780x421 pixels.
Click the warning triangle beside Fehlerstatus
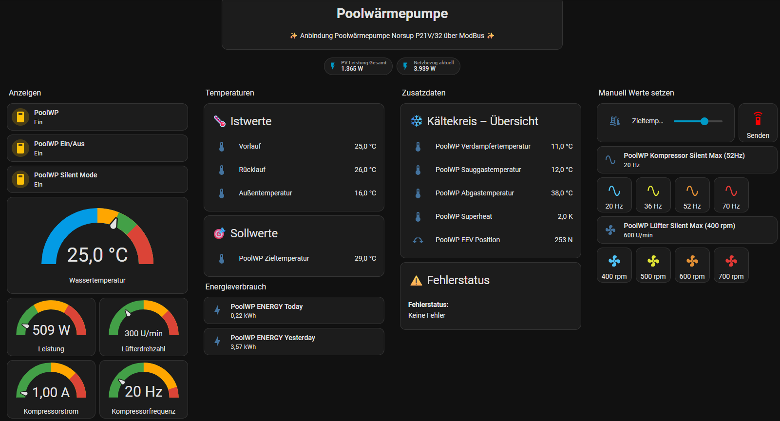[x=416, y=280]
